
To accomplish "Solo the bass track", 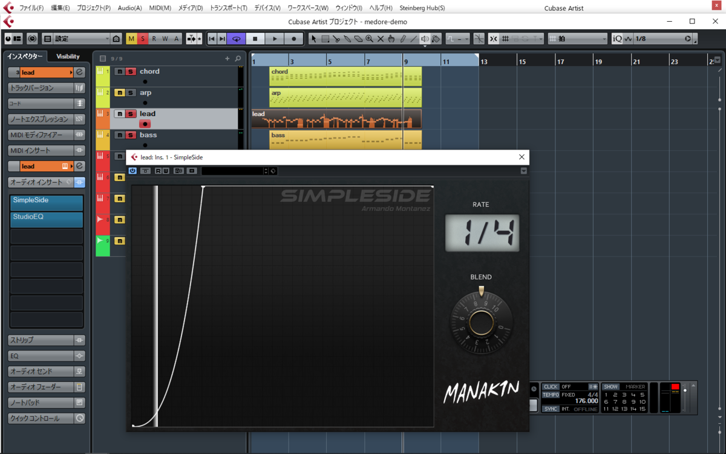I will coord(131,135).
